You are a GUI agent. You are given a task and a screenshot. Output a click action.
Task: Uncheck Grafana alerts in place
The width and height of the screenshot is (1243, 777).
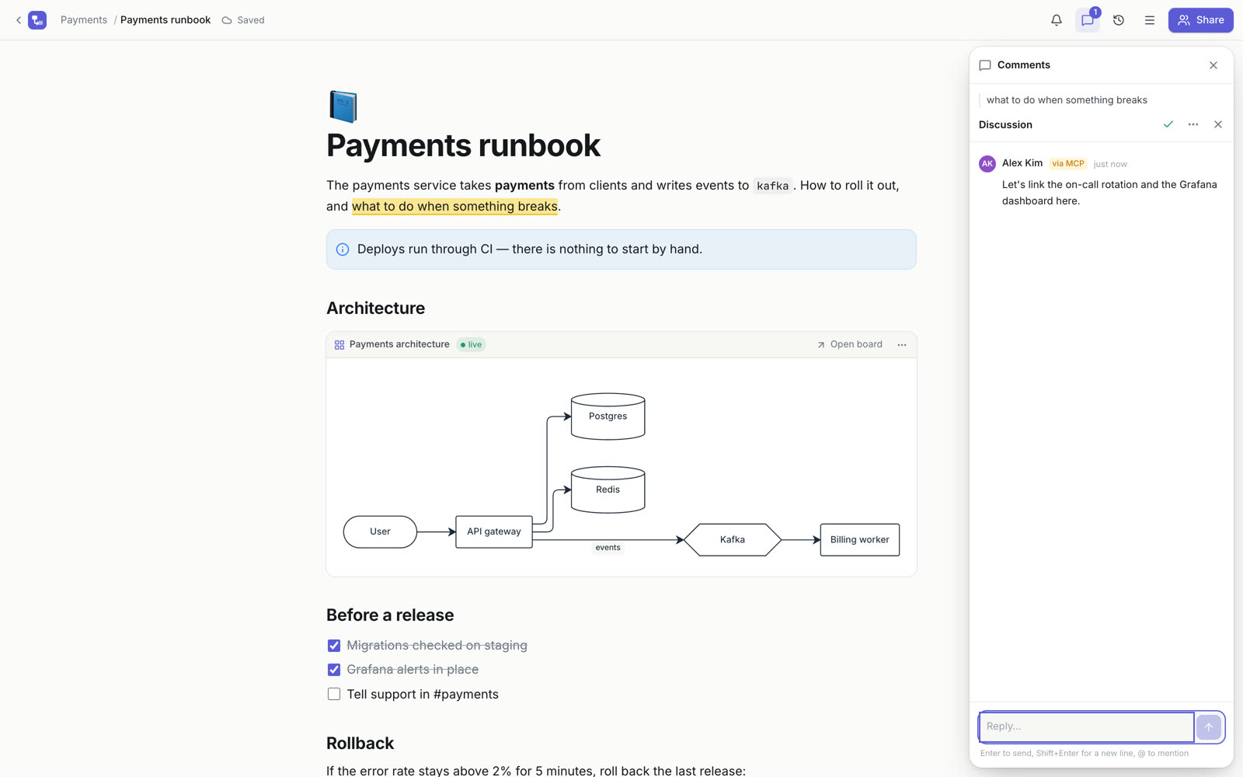[334, 670]
